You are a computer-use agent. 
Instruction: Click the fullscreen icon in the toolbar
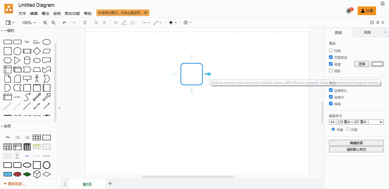click(372, 23)
